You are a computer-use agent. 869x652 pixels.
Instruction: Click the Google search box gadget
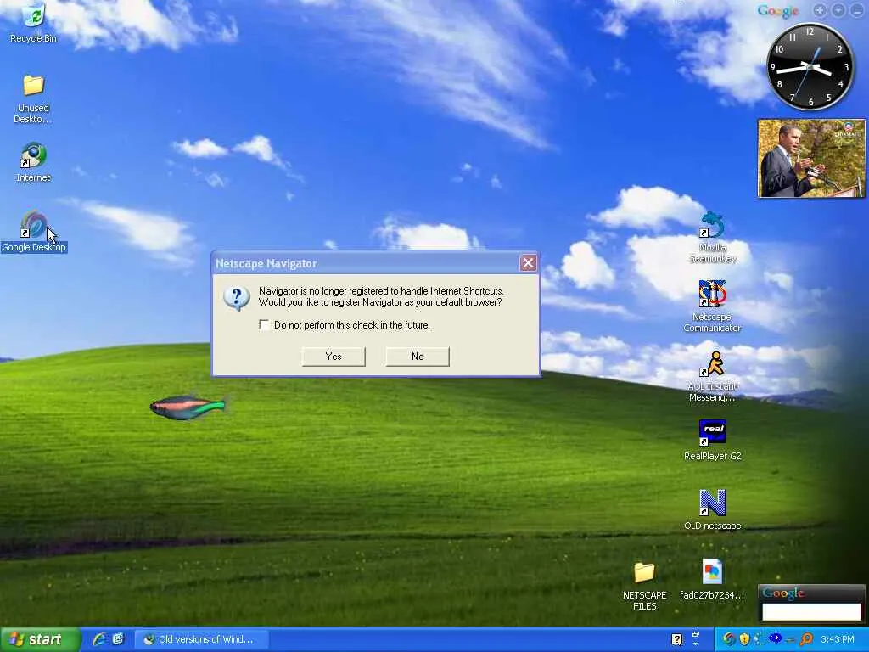click(811, 611)
